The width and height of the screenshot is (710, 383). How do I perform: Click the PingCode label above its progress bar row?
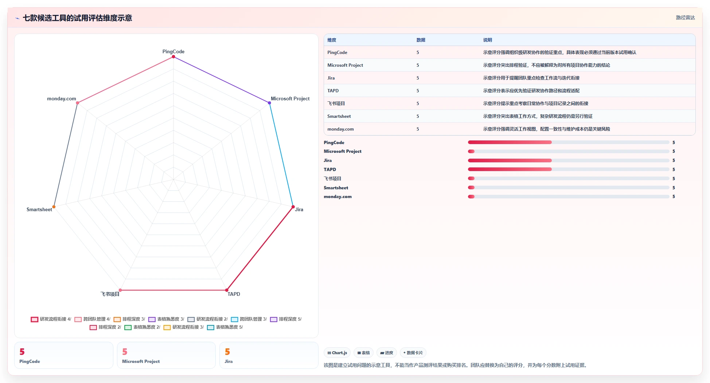pyautogui.click(x=334, y=143)
